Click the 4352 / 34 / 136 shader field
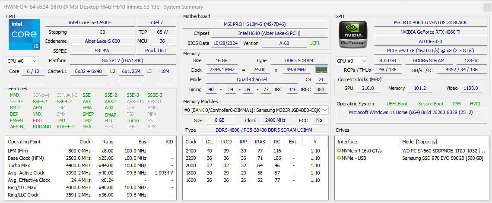This screenshot has height=203, width=492. click(462, 70)
